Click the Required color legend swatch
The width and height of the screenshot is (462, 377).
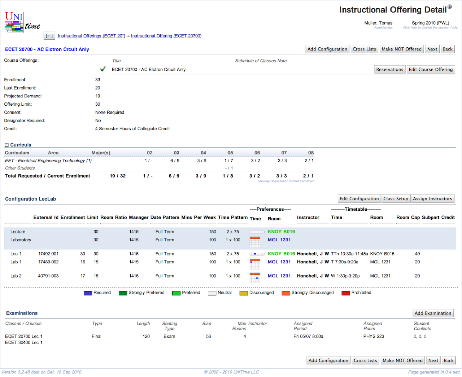88,293
